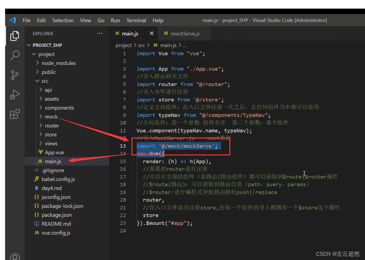Open the File menu
The width and height of the screenshot is (365, 260).
pos(27,20)
